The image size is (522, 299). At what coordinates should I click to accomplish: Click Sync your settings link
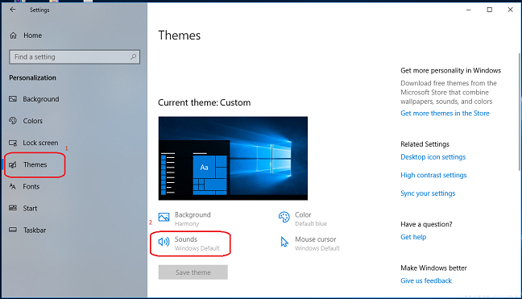point(428,193)
